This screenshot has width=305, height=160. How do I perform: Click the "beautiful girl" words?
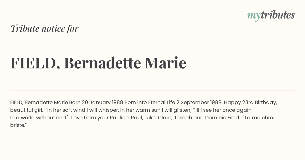26,110
